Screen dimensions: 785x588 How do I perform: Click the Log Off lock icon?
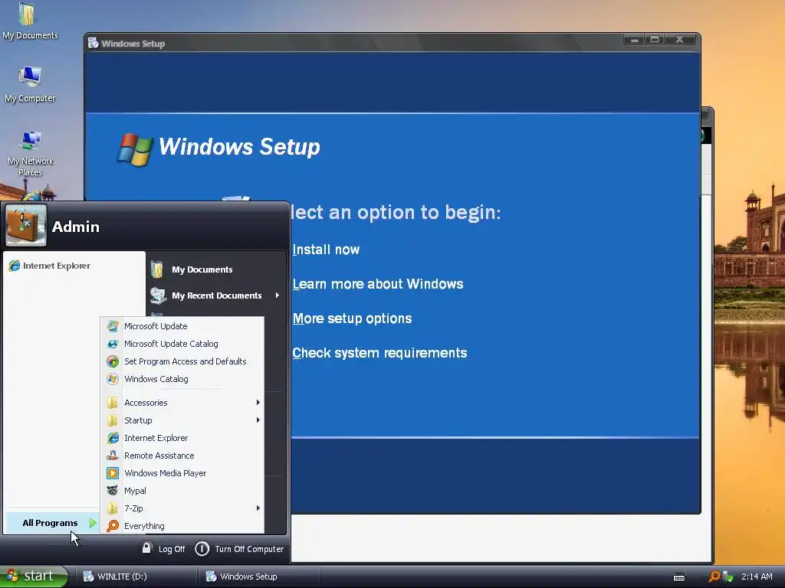(x=146, y=548)
